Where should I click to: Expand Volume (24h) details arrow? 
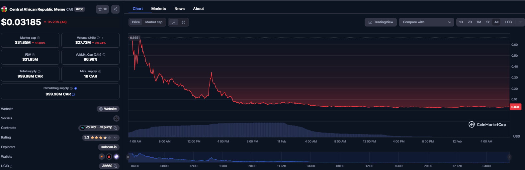[103, 38]
